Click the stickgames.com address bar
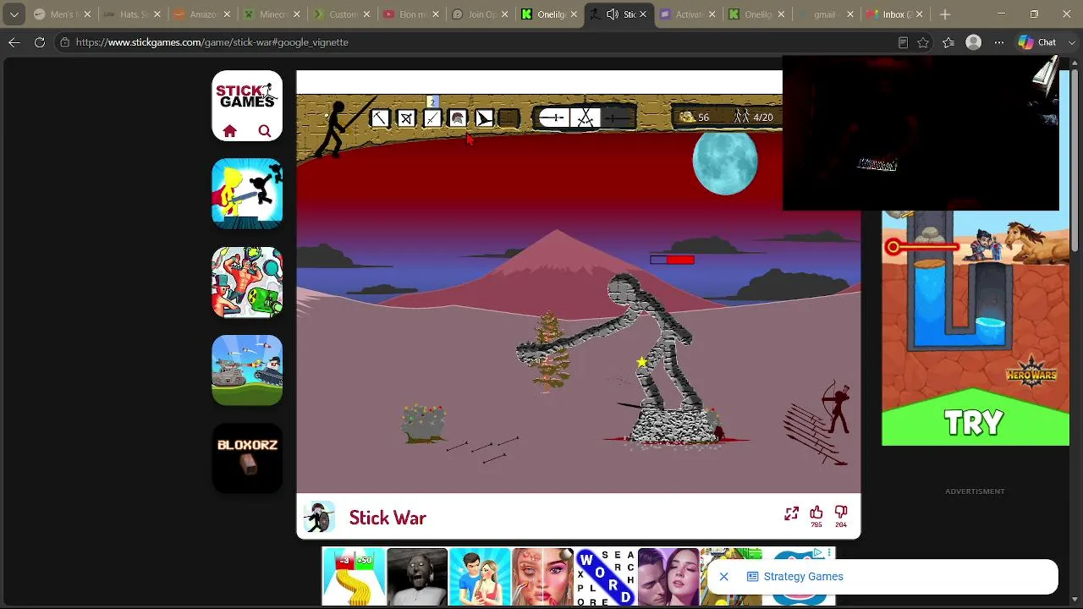This screenshot has width=1083, height=609. click(x=474, y=42)
